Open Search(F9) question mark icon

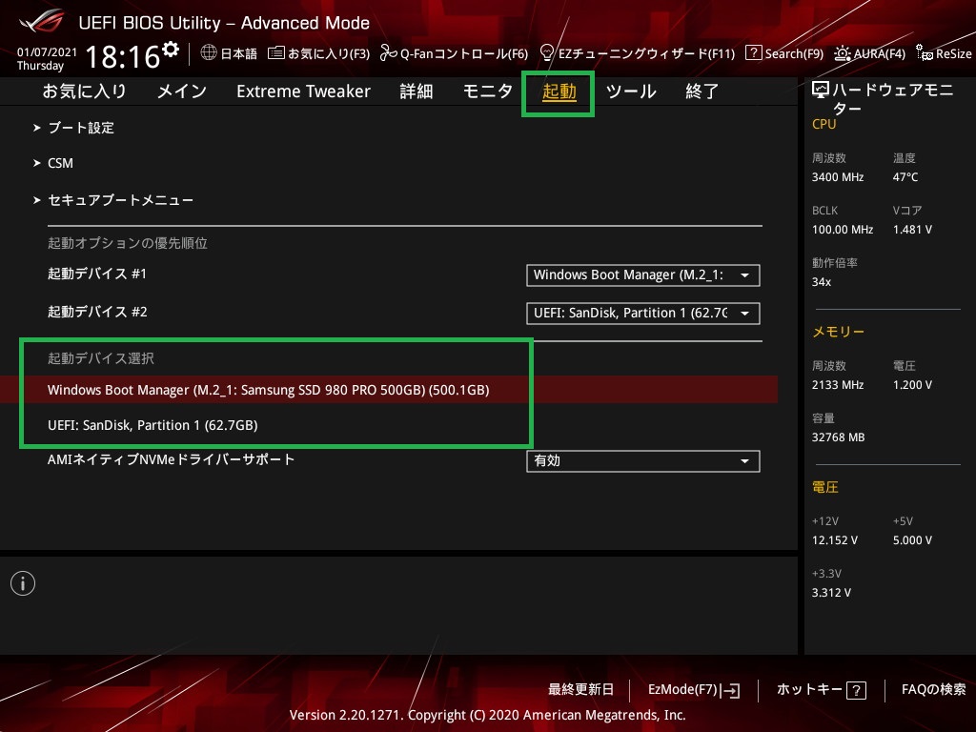click(x=753, y=53)
